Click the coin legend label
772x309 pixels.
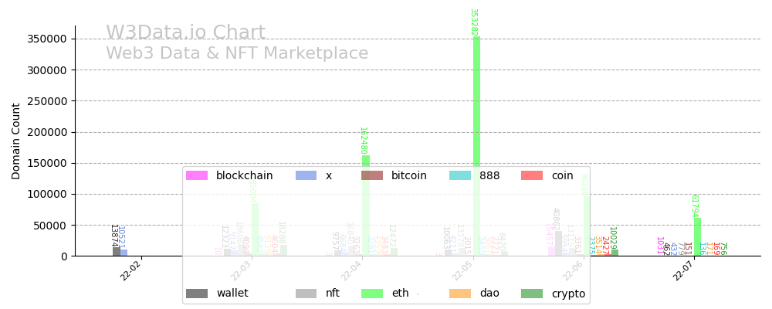(x=562, y=175)
